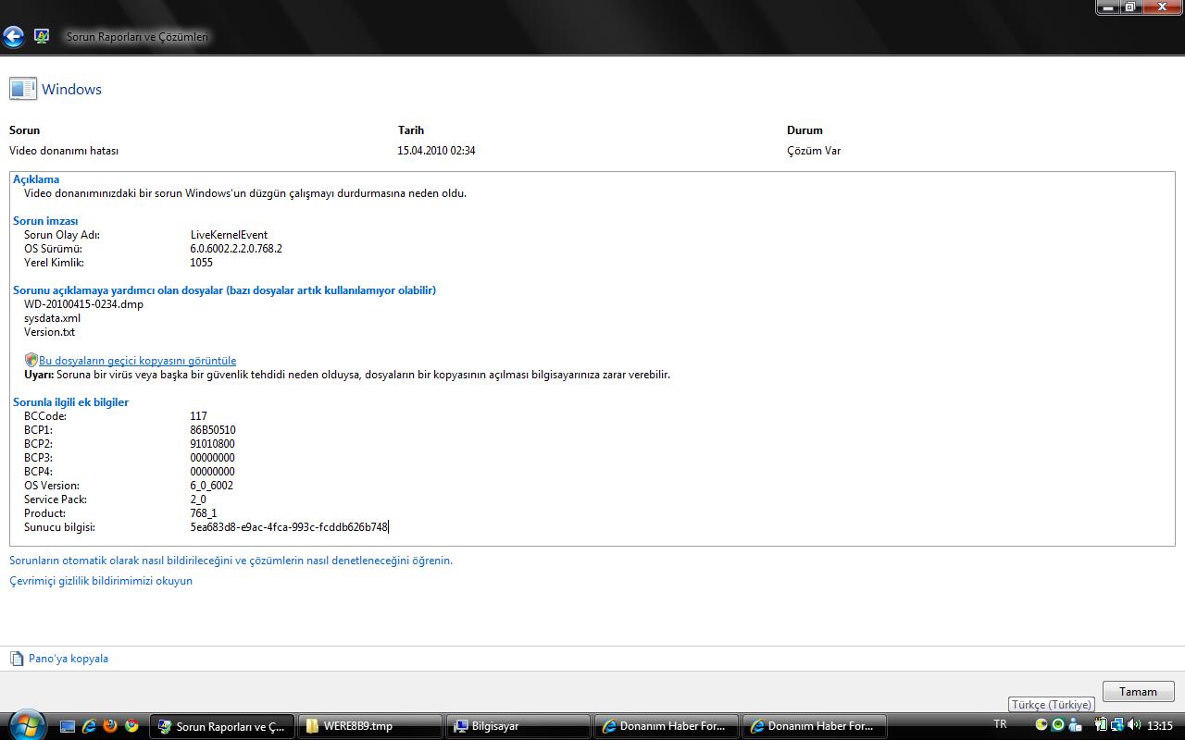This screenshot has height=740, width=1185.
Task: Click the BCP3 label
Action: 38,458
